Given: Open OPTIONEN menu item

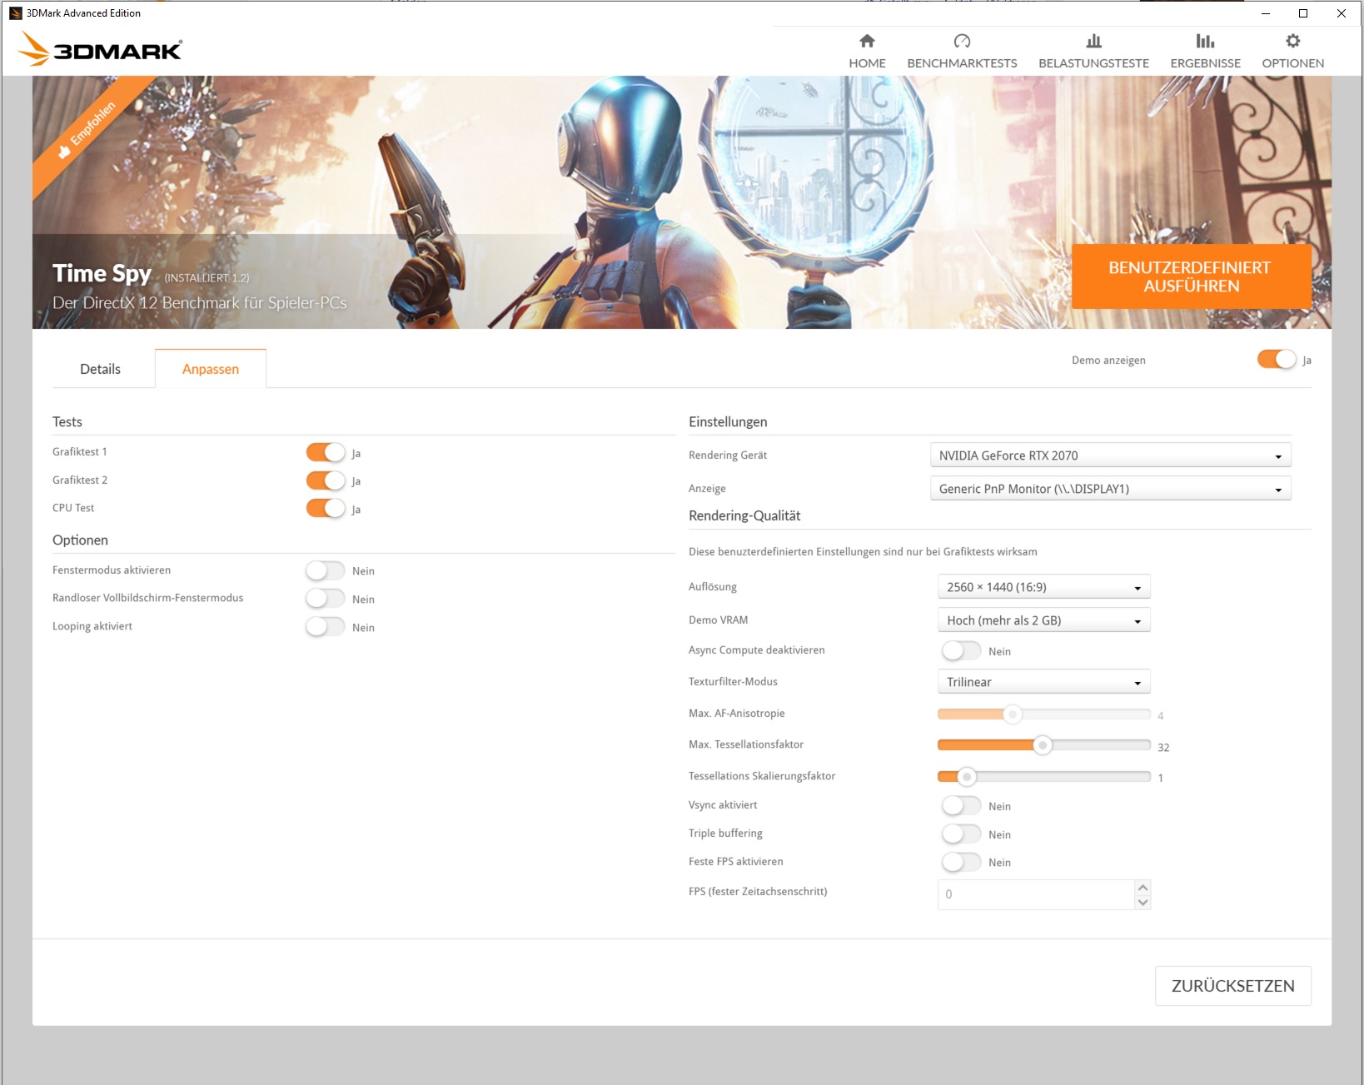Looking at the screenshot, I should click(1292, 63).
